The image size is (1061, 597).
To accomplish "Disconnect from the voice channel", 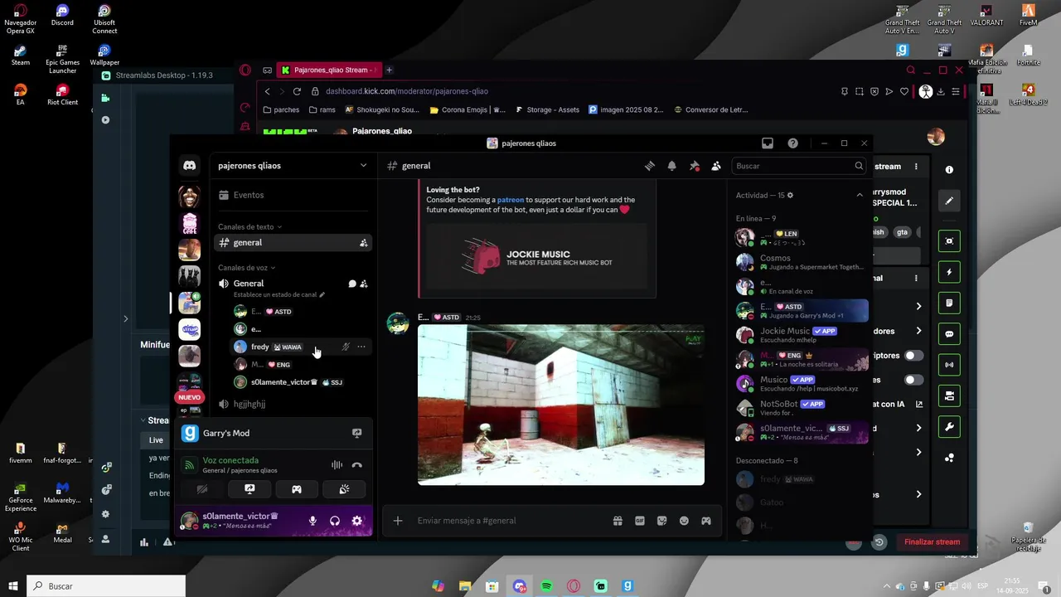I will (x=357, y=465).
